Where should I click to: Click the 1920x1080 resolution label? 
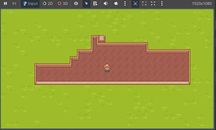tap(202, 3)
